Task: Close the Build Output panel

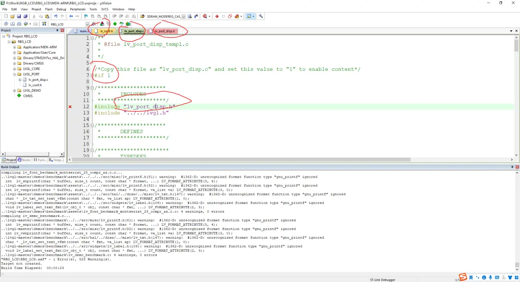Action: coord(517,167)
